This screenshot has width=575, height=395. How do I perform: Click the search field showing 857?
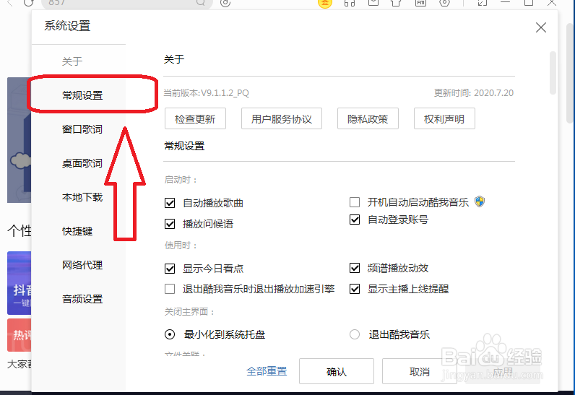tap(127, 3)
